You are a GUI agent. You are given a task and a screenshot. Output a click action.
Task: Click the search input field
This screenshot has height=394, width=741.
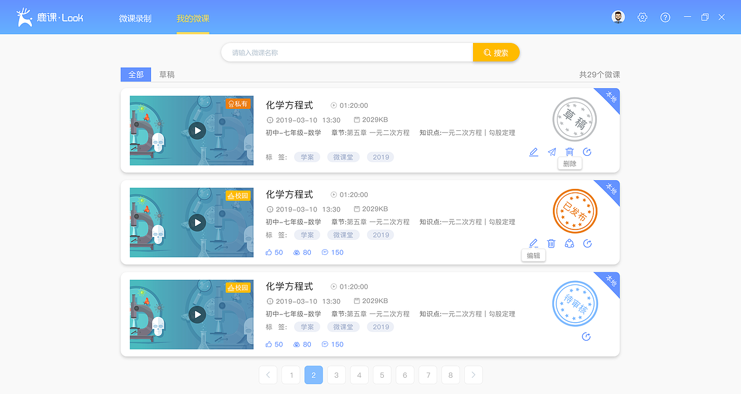point(346,52)
